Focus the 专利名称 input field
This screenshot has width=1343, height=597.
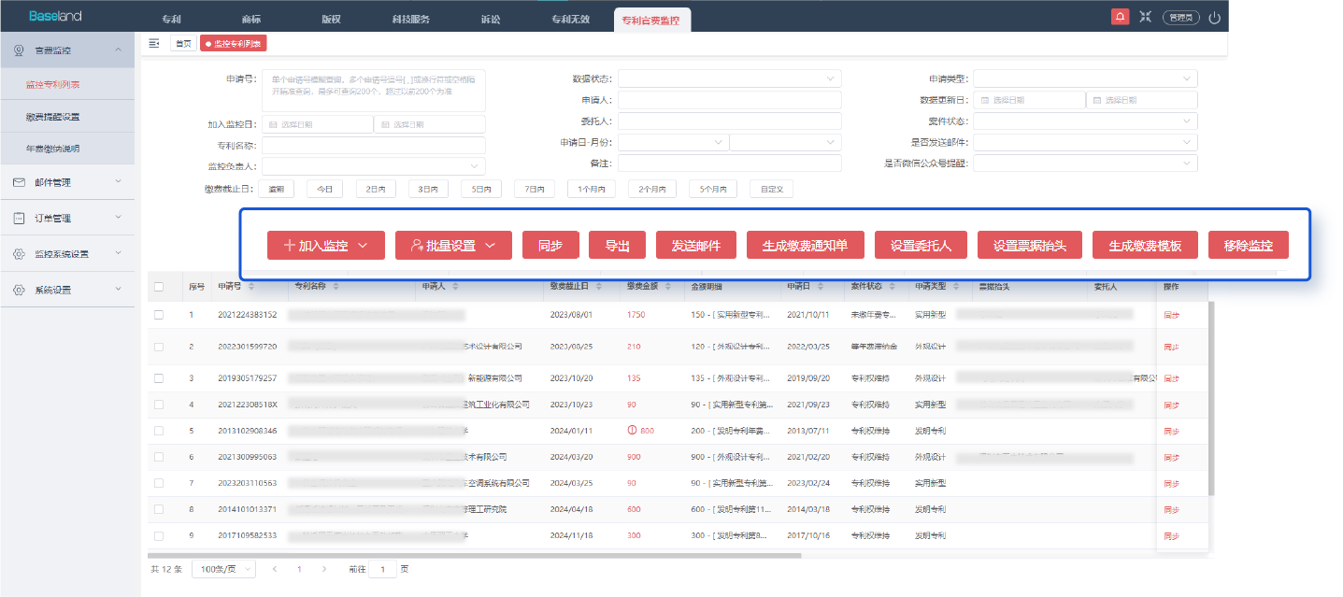[x=373, y=146]
